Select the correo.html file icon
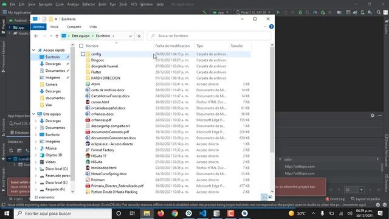This screenshot has width=389, height=219. pos(88,102)
